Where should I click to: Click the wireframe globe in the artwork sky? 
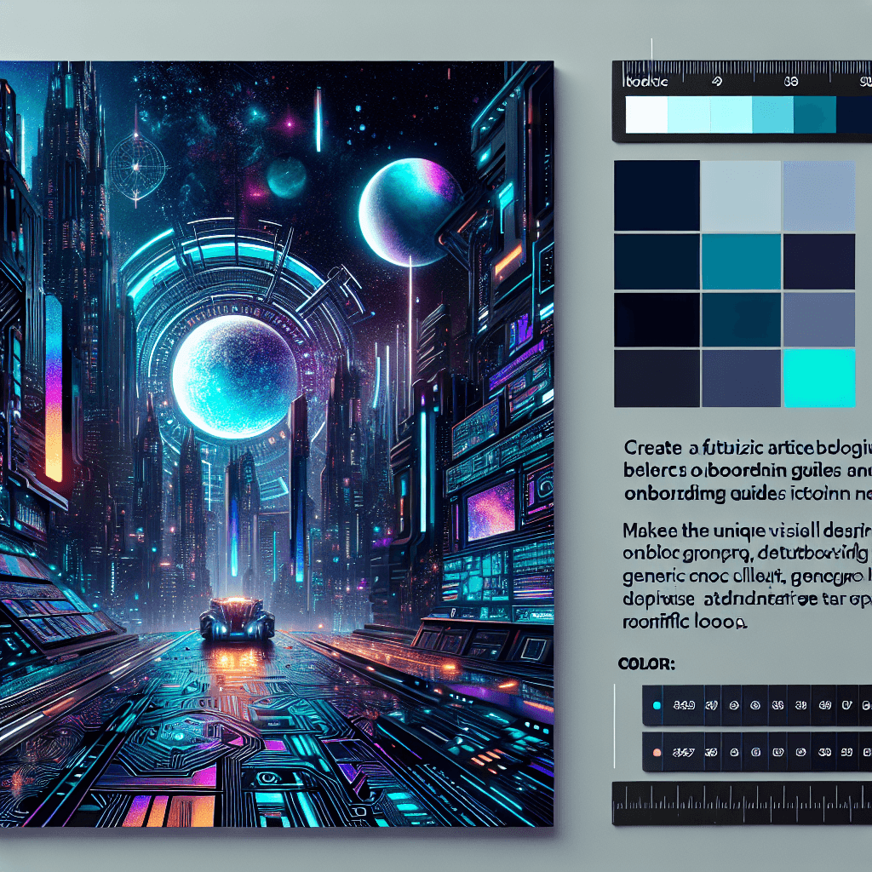pyautogui.click(x=134, y=162)
